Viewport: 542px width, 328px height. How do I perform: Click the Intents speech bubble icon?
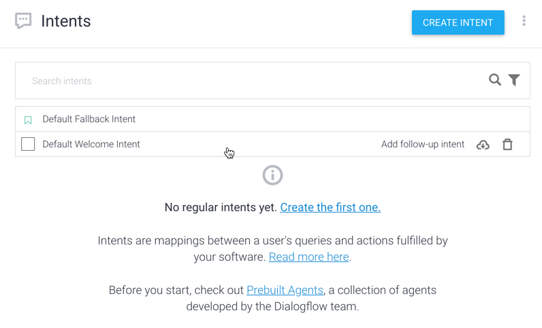point(23,21)
